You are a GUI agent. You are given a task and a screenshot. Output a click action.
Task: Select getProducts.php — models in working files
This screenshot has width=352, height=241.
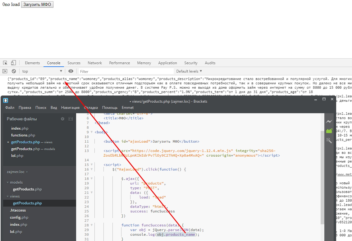33,149
